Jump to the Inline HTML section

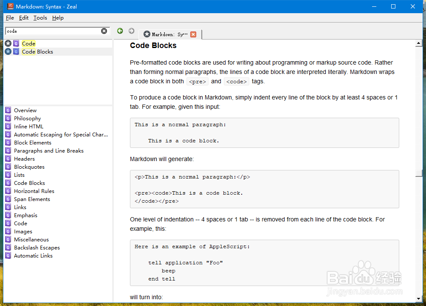click(x=28, y=126)
